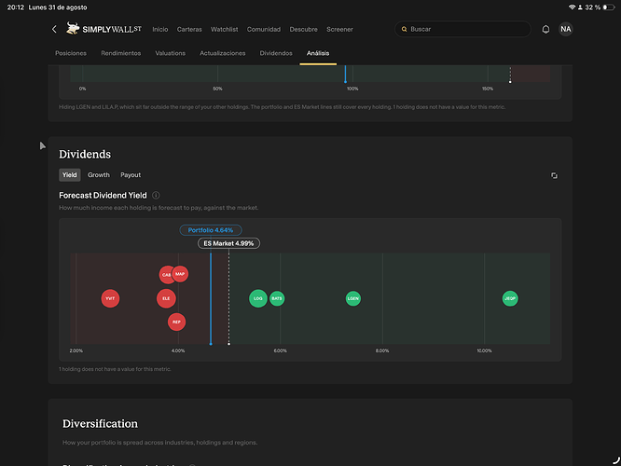
Task: Check the Wi-Fi status icon
Action: (572, 7)
